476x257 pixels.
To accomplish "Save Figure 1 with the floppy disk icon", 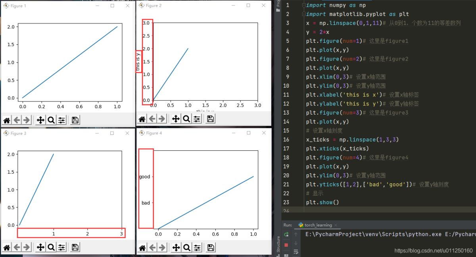I will tap(75, 120).
